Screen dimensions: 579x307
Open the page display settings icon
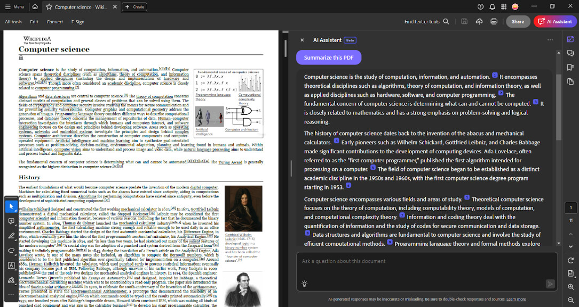pos(570,273)
